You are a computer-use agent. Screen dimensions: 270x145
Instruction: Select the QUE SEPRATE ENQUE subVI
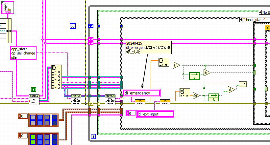coord(76,100)
